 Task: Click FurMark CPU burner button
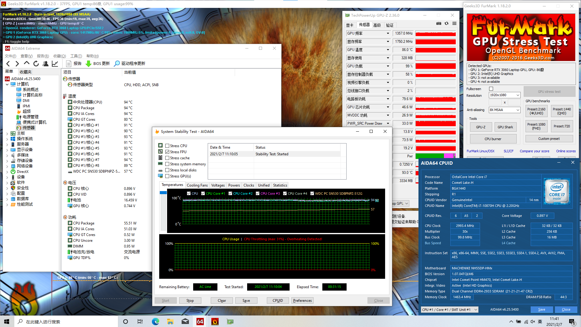pyautogui.click(x=493, y=139)
